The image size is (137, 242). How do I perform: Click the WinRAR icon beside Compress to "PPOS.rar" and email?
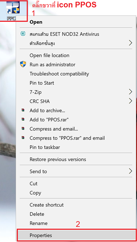tap(23, 137)
